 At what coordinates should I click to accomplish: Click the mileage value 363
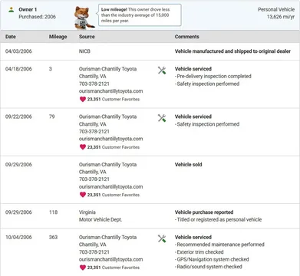click(53, 237)
